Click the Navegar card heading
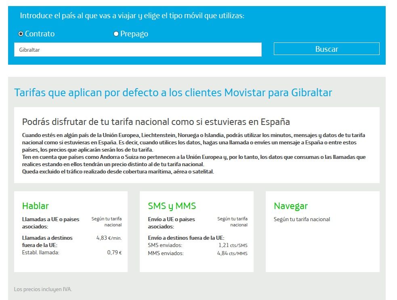 [291, 206]
